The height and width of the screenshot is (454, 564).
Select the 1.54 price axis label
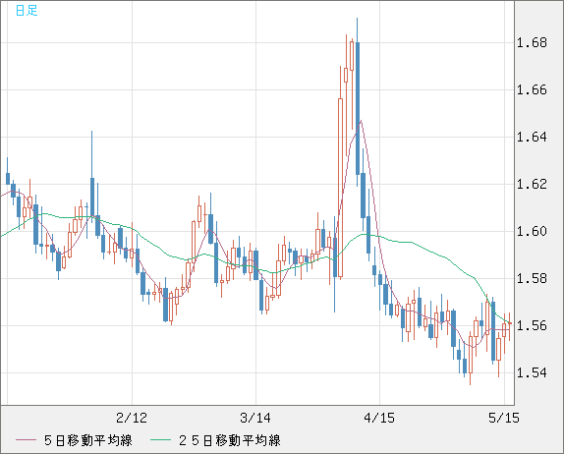coord(532,372)
